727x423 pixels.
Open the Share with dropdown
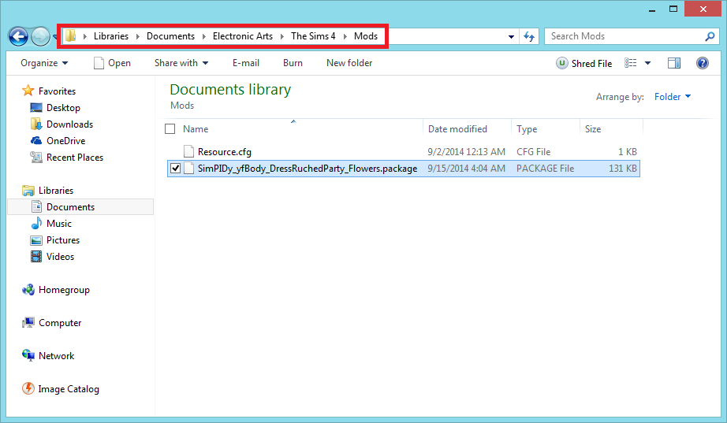(181, 63)
